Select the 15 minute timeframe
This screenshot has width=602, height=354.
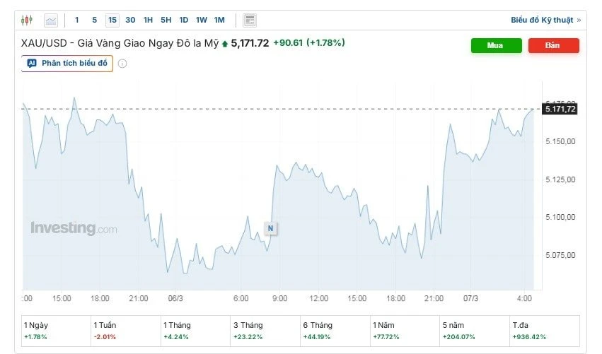tap(112, 20)
